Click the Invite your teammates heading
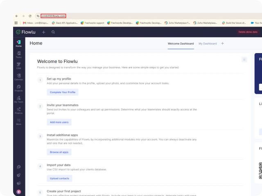The image size is (262, 196). tap(63, 105)
